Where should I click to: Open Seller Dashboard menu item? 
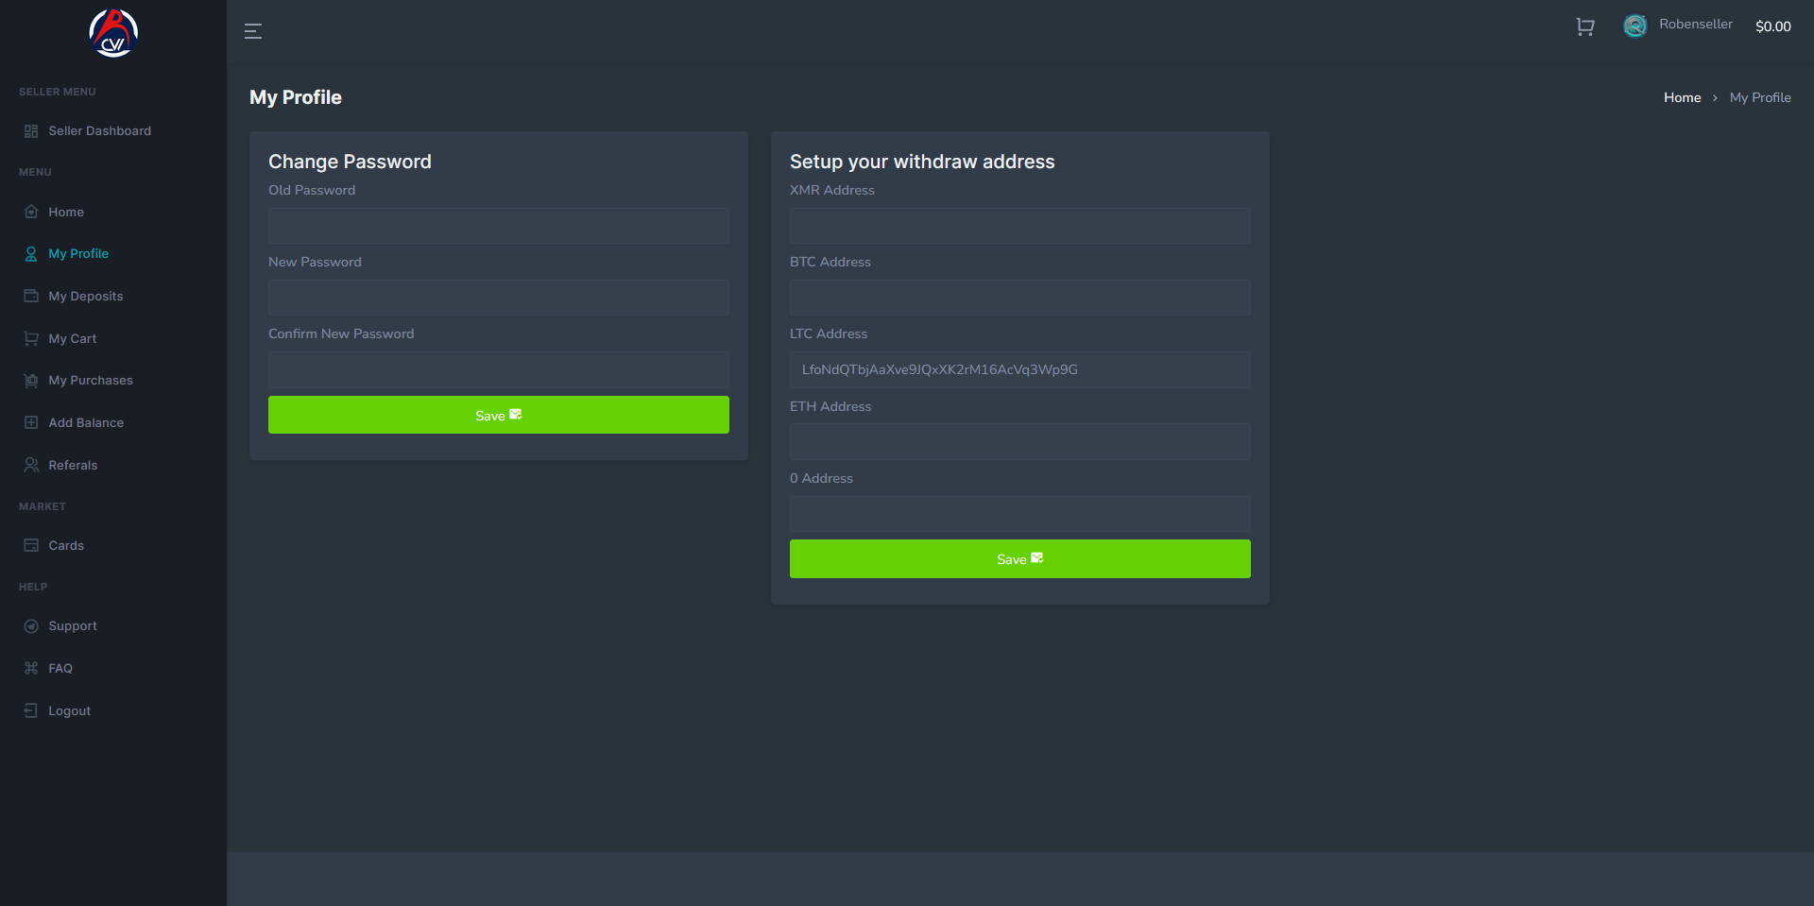(100, 131)
